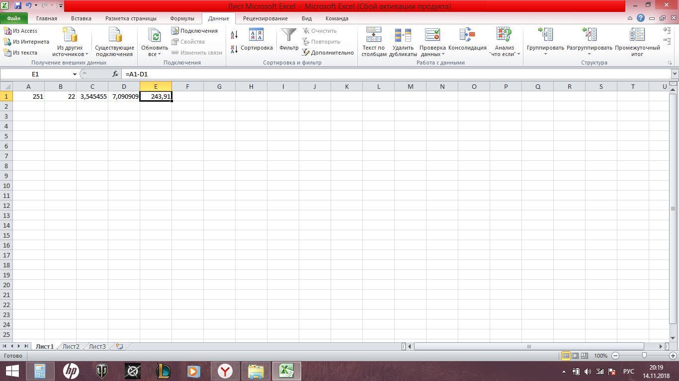The height and width of the screenshot is (381, 679).
Task: Open the Анализ "что если" menu
Action: [505, 42]
